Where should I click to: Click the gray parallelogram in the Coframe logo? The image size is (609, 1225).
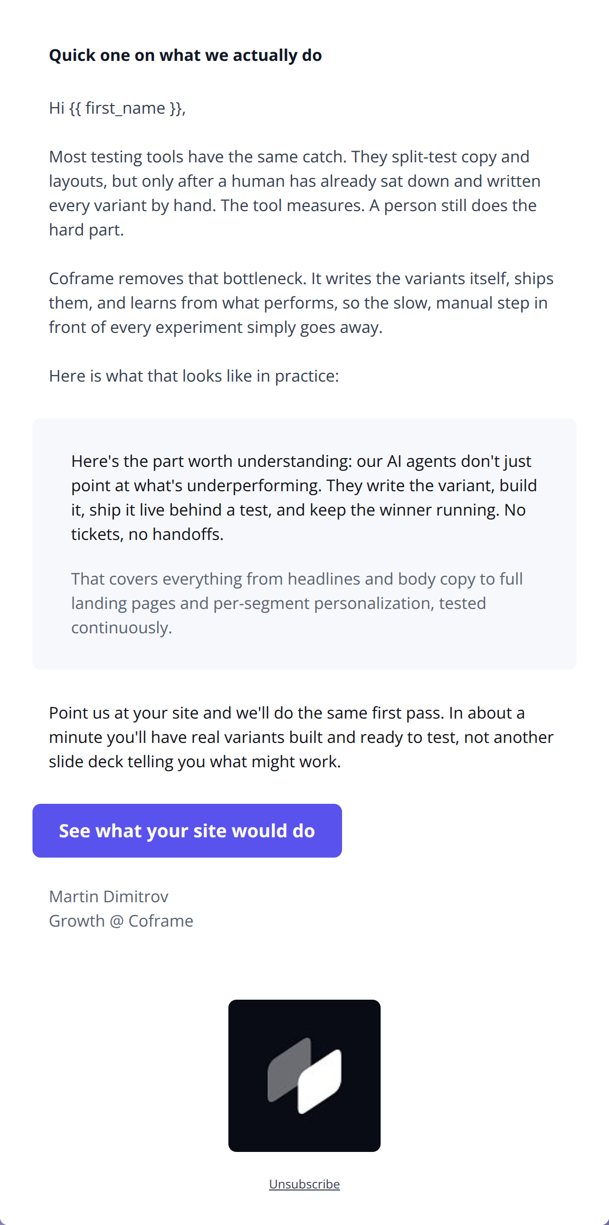[x=289, y=1070]
